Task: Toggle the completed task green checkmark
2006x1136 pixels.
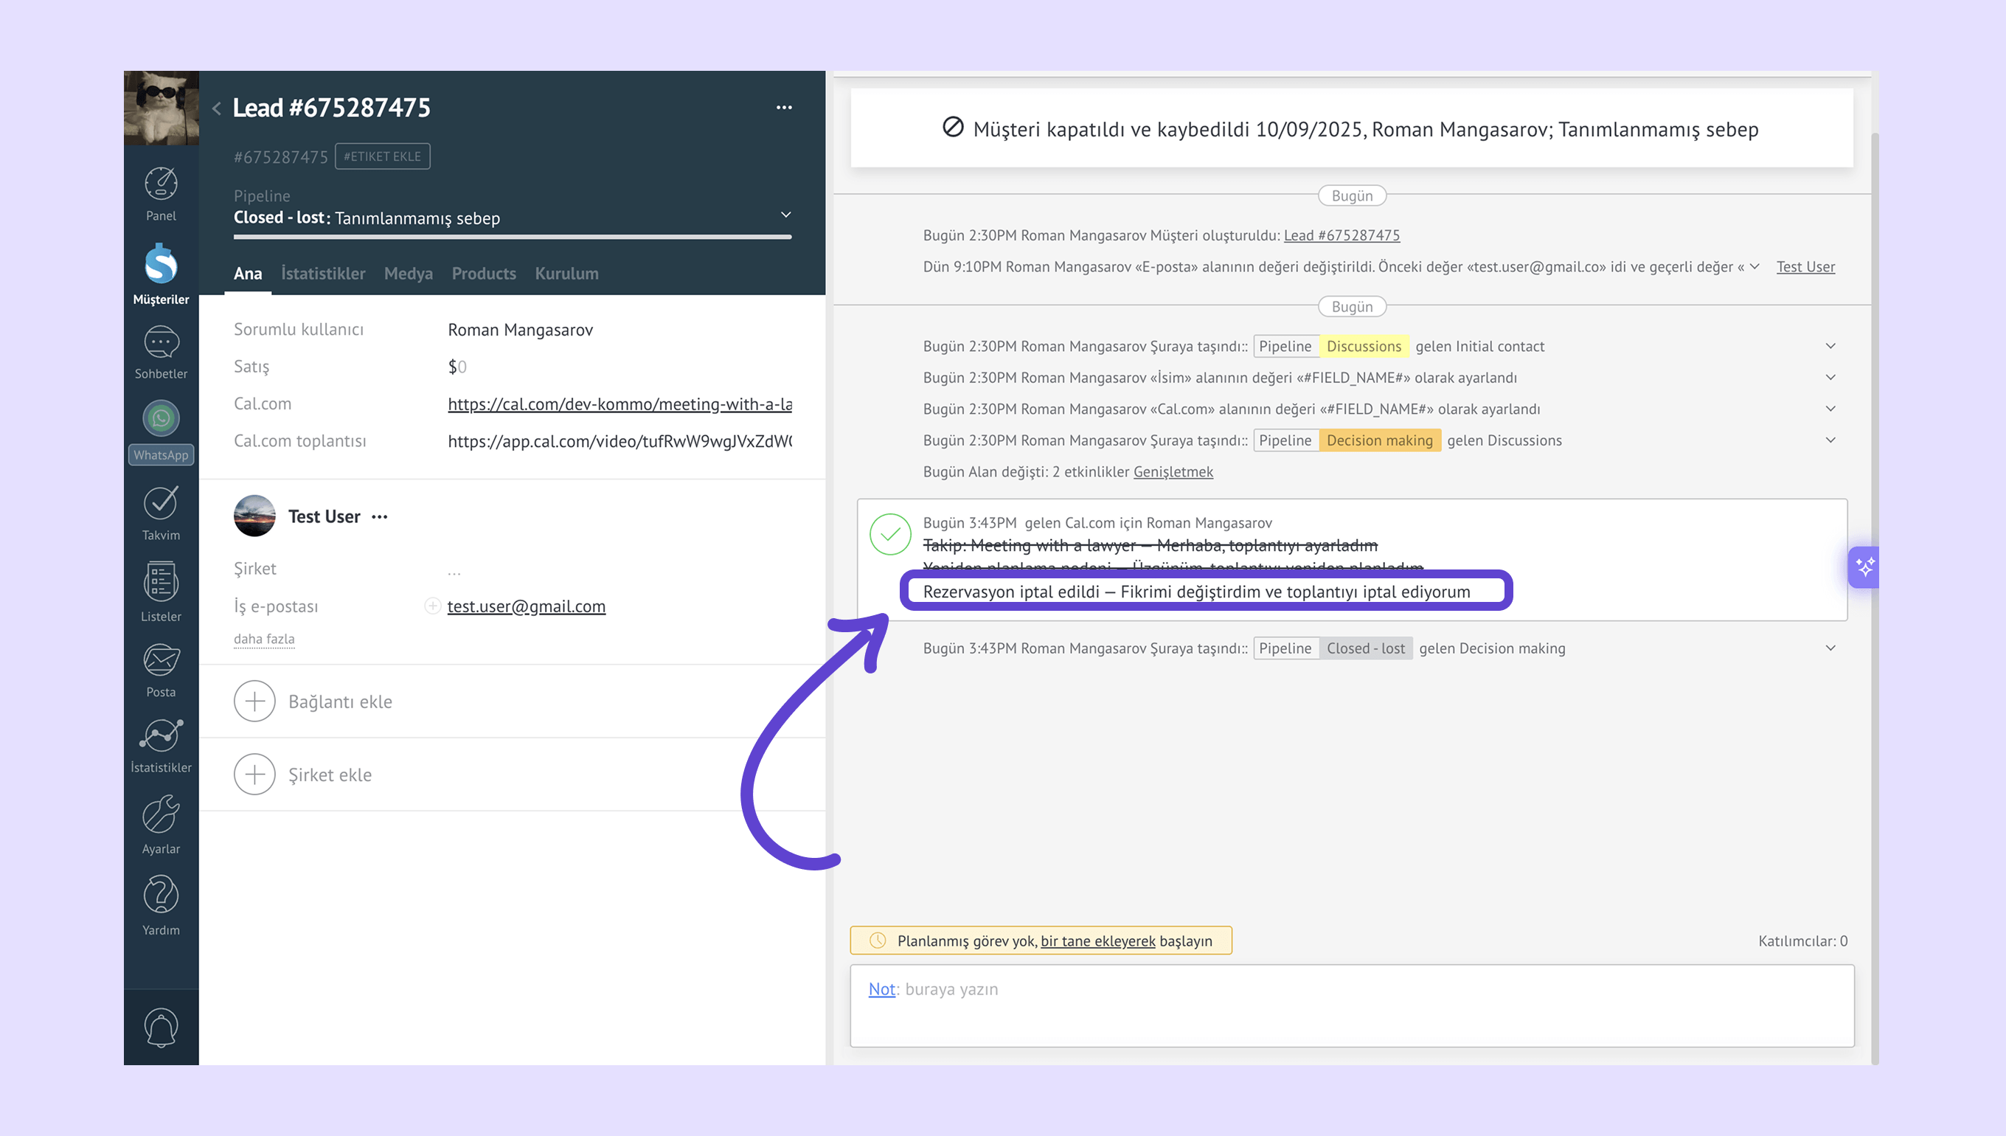Action: tap(890, 535)
